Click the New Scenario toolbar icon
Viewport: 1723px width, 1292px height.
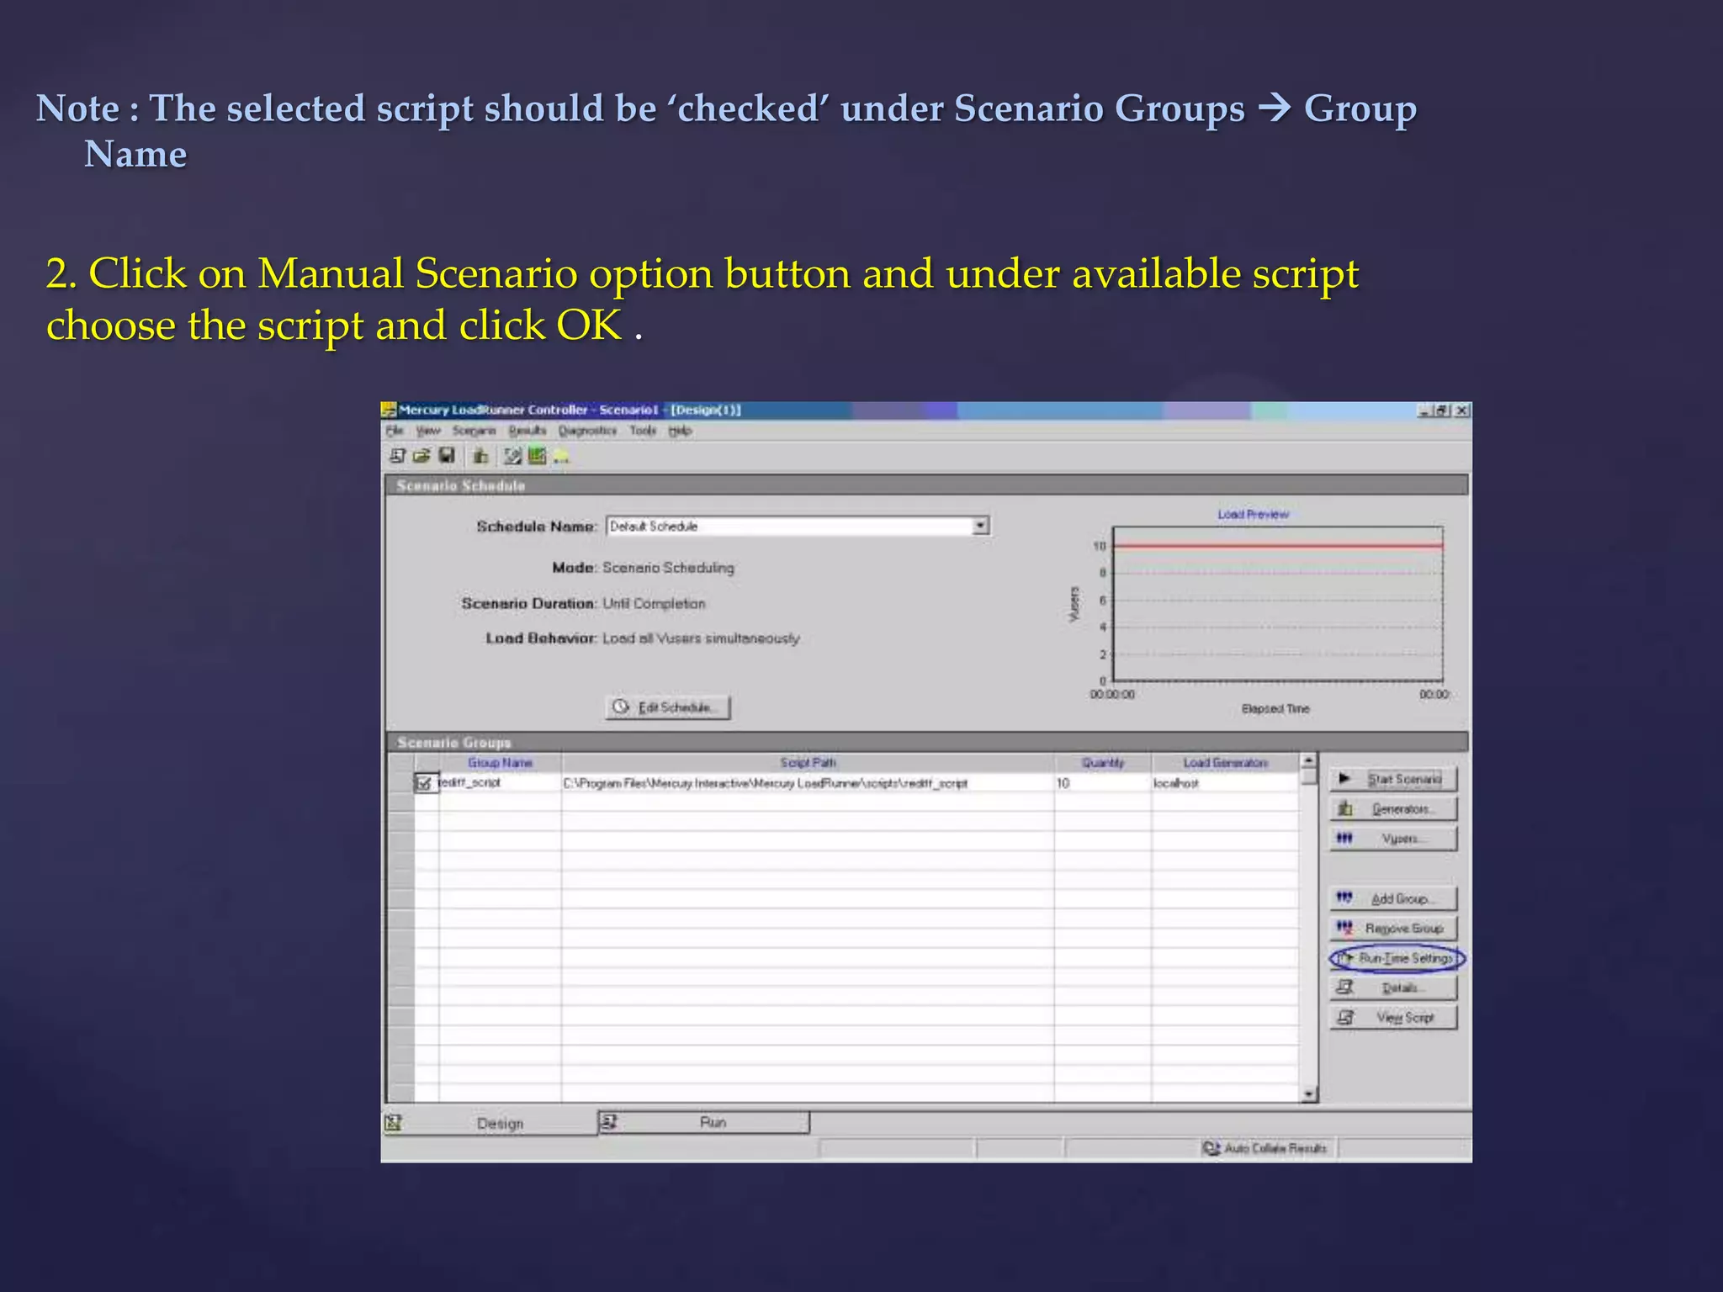click(397, 456)
